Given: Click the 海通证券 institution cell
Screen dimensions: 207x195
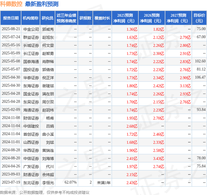Looking at the screenshot, I should 31,110.
